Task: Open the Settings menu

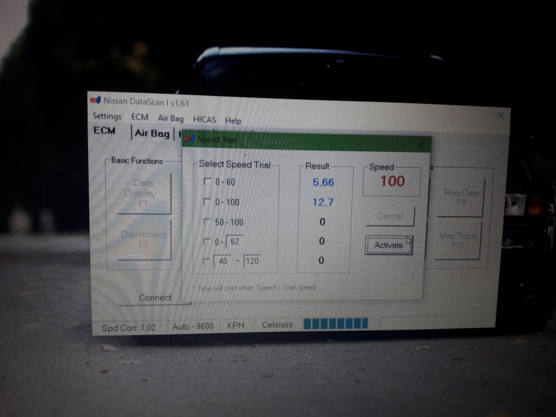Action: point(107,116)
